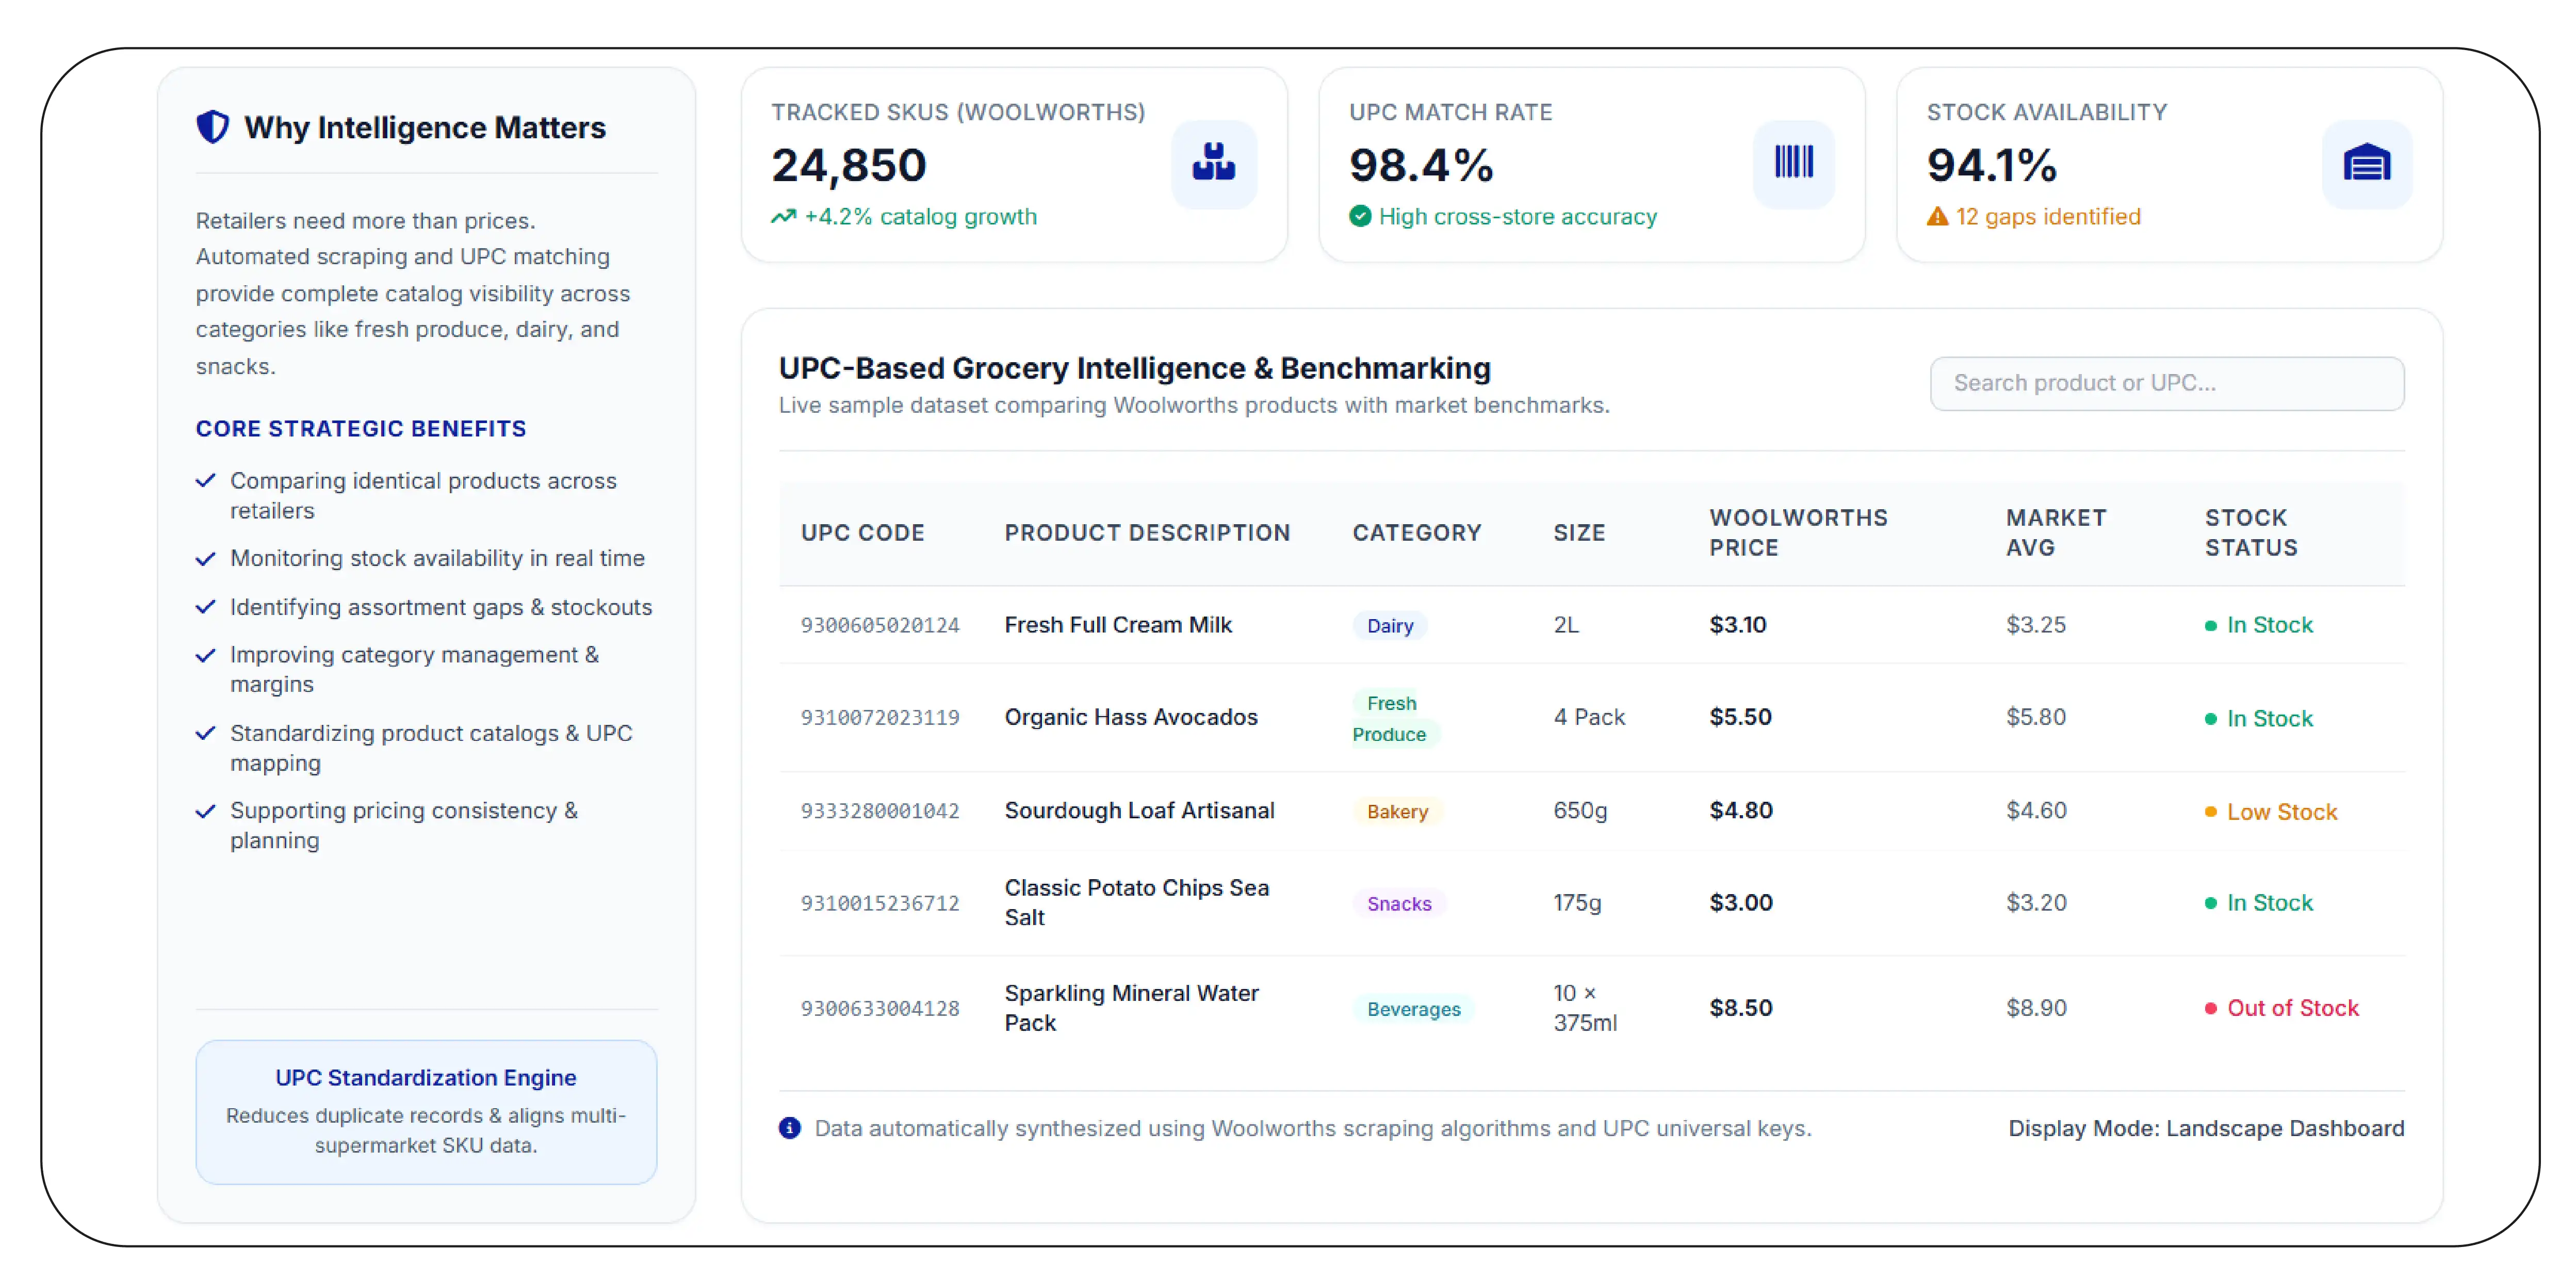Click the 12 gaps identified text
The width and height of the screenshot is (2576, 1279).
tap(2048, 217)
